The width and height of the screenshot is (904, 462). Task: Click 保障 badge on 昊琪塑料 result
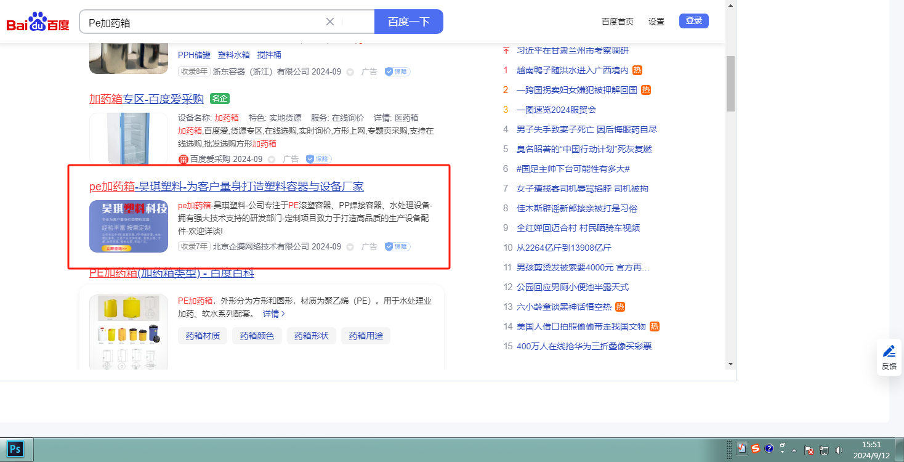click(397, 246)
